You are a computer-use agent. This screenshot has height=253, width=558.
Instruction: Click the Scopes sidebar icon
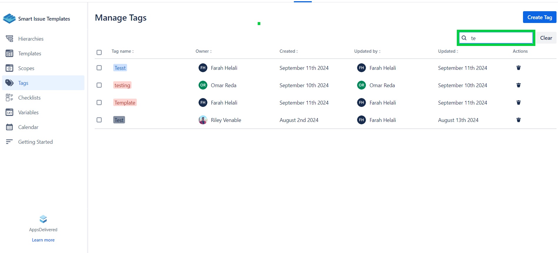9,68
